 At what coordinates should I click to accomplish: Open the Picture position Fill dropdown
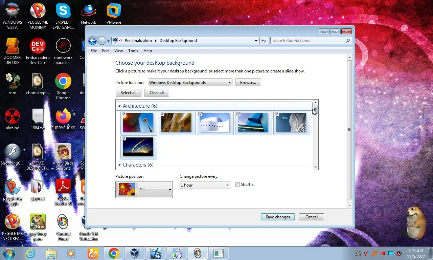click(x=144, y=190)
